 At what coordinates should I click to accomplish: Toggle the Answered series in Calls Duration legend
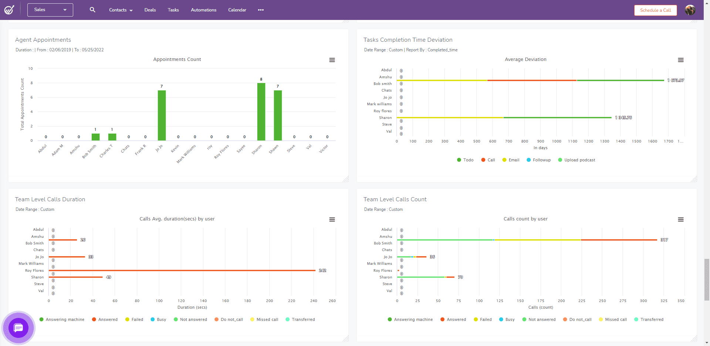click(x=105, y=319)
